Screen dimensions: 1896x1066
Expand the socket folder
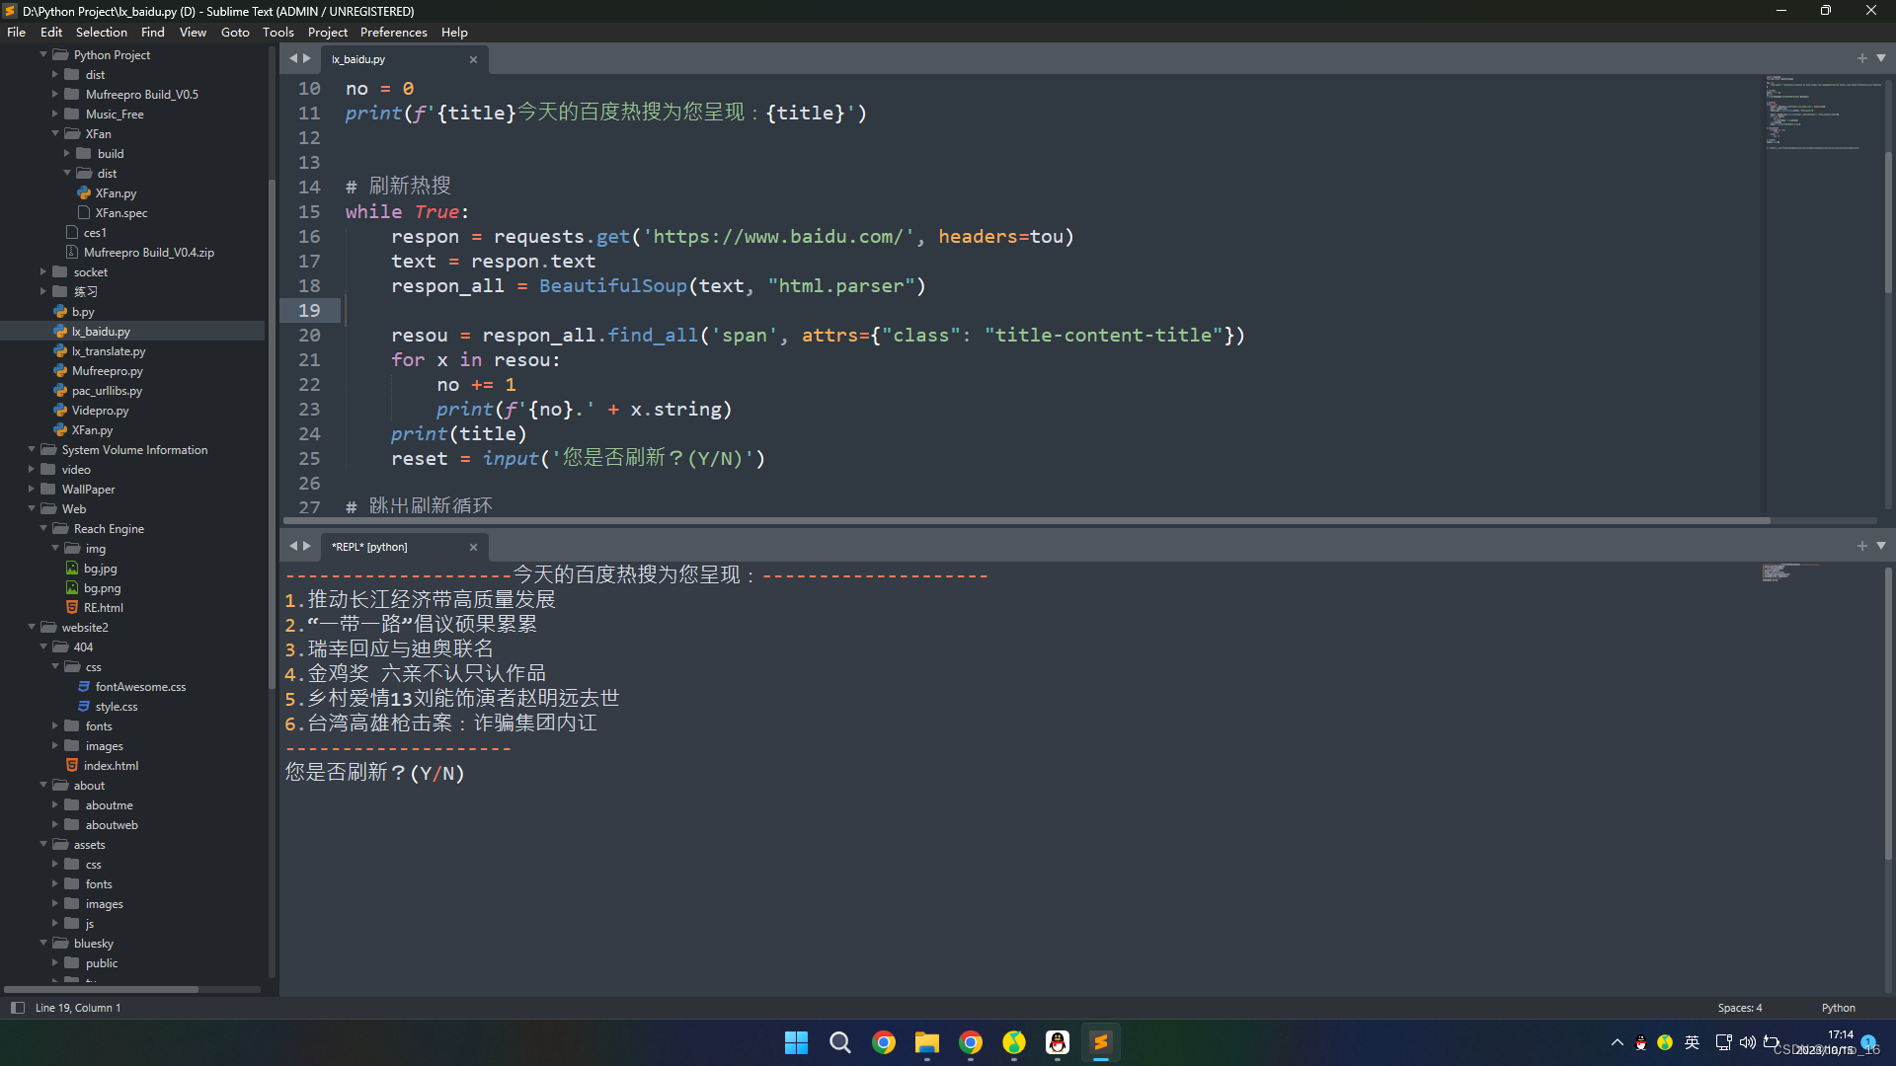(43, 271)
